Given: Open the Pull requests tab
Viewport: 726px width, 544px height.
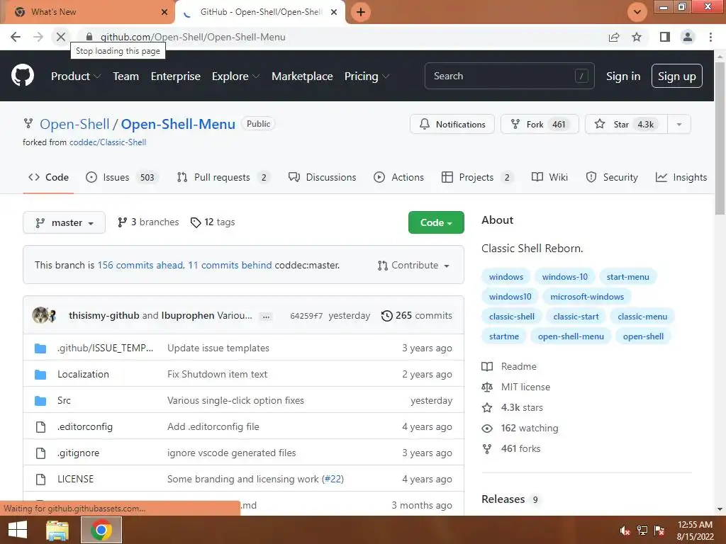Looking at the screenshot, I should pyautogui.click(x=223, y=177).
